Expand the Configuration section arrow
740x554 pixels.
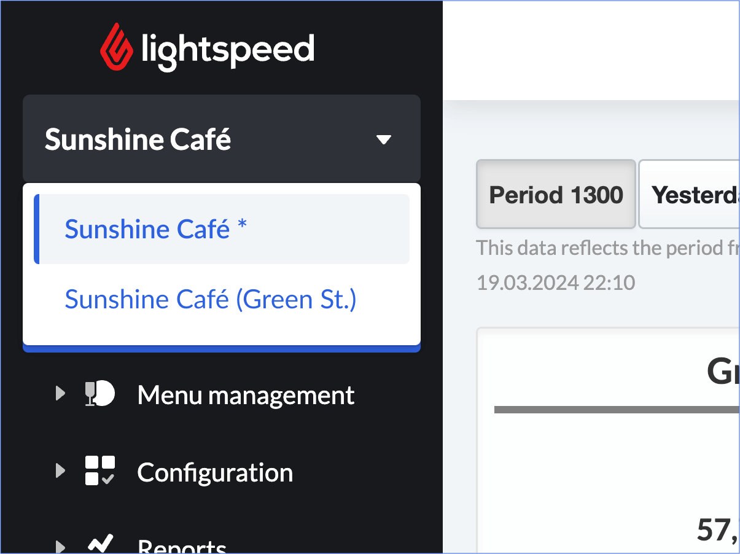click(60, 470)
